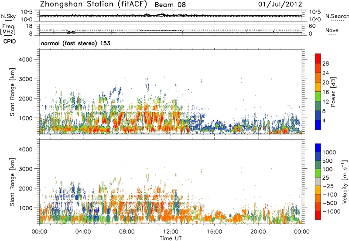349x241 pixels.
Task: Click the blue bottom of power colorbar
Action: point(318,125)
